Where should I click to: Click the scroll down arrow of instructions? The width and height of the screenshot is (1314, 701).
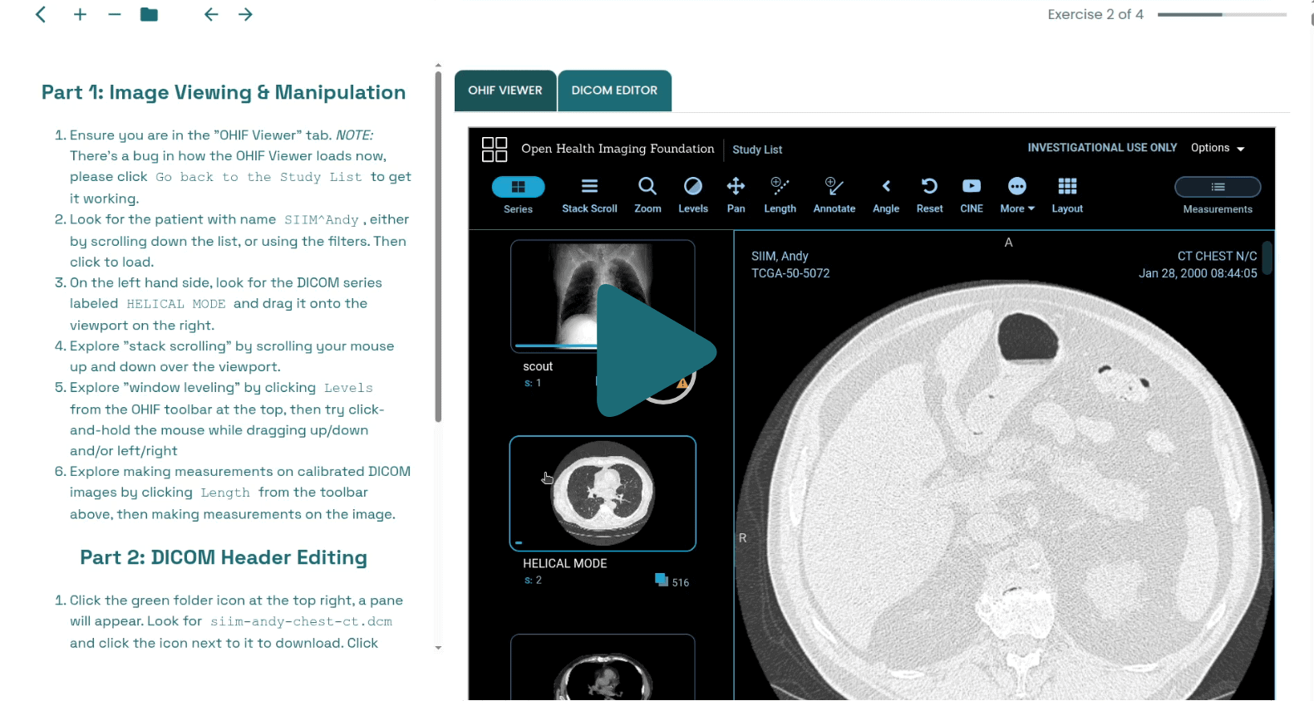coord(438,648)
